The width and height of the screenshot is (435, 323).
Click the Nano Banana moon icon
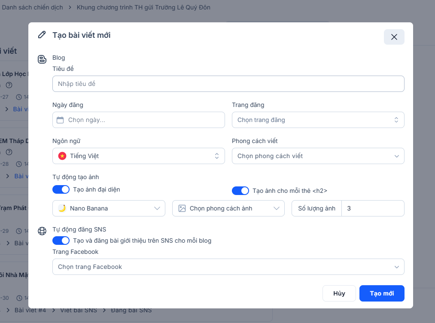pos(62,208)
